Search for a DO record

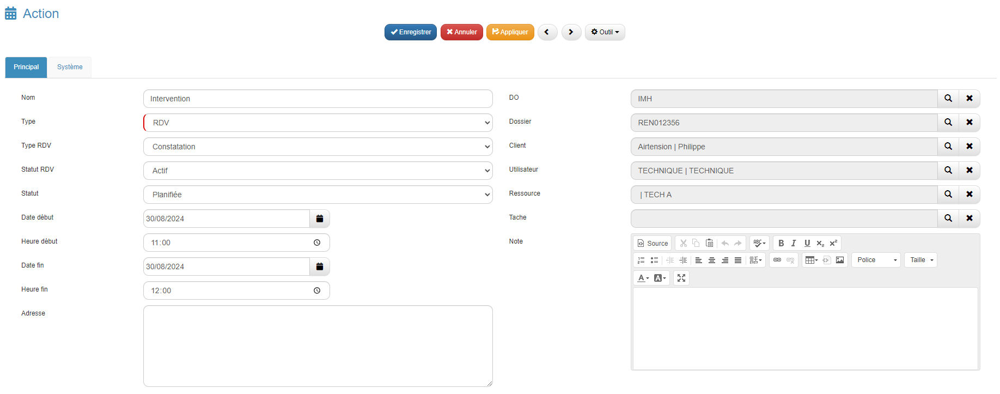coord(948,99)
